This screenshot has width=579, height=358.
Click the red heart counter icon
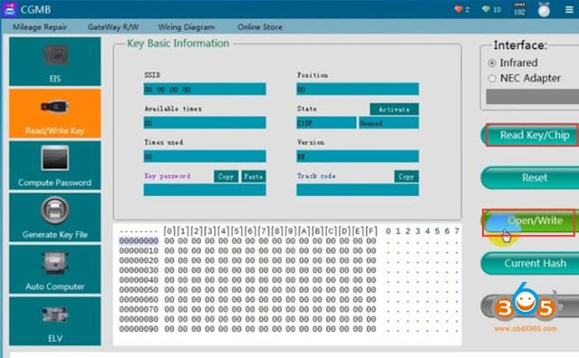(459, 9)
